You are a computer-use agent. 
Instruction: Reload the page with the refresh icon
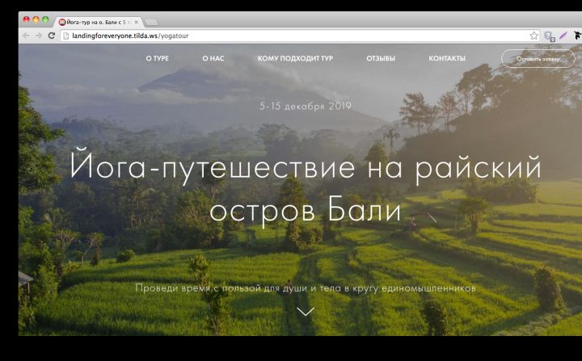(x=52, y=36)
